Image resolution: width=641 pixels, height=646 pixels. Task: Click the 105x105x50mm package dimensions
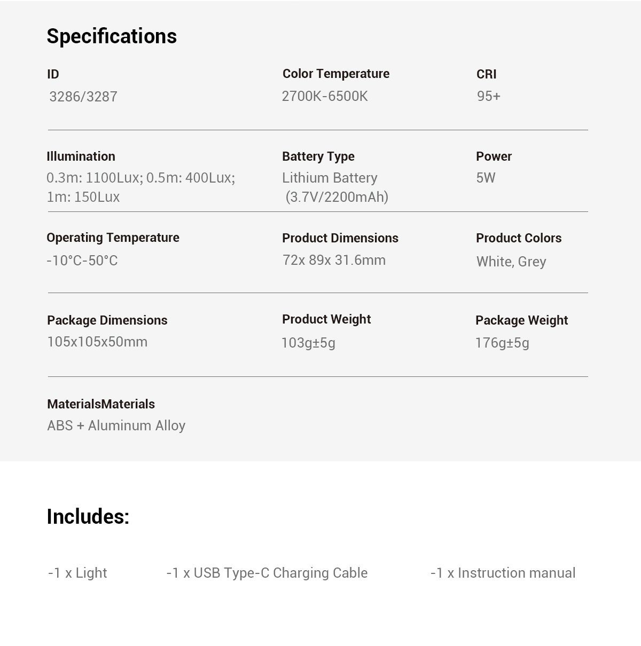(97, 342)
